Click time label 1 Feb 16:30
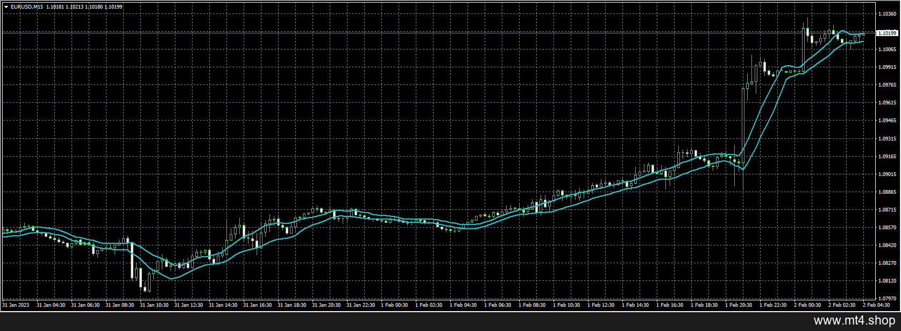The image size is (901, 331). point(670,305)
